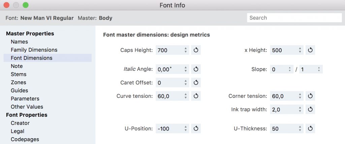The image size is (345, 144).
Task: Click the Slope numerator stepper arrows
Action: click(x=290, y=69)
